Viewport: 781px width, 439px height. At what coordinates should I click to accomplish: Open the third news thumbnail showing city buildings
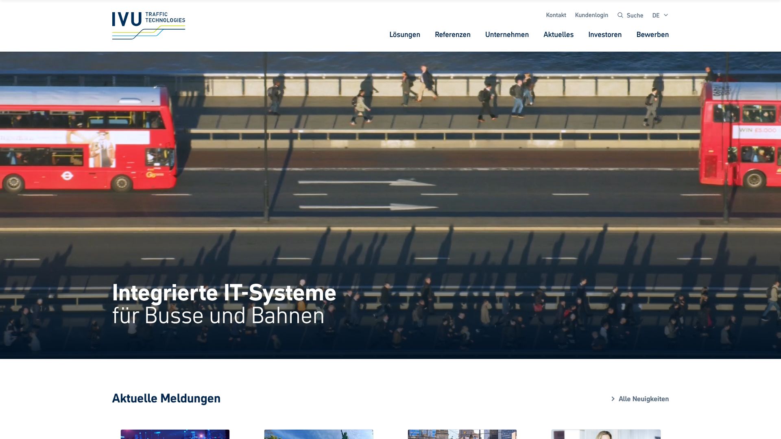(462, 434)
